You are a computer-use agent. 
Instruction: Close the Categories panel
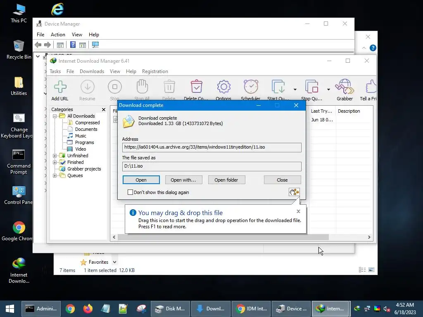pyautogui.click(x=104, y=109)
